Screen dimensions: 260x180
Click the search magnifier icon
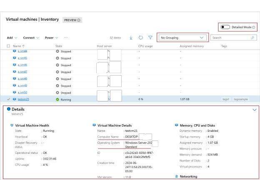pos(252,38)
